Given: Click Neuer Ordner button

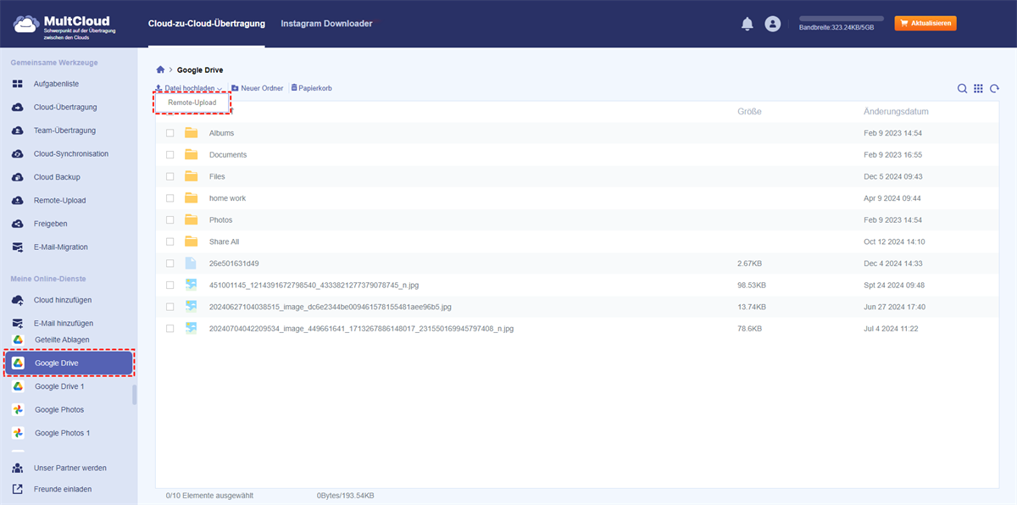Looking at the screenshot, I should [258, 88].
